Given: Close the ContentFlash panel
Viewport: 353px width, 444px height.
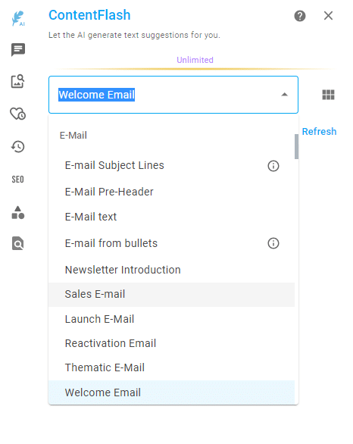Looking at the screenshot, I should tap(328, 16).
